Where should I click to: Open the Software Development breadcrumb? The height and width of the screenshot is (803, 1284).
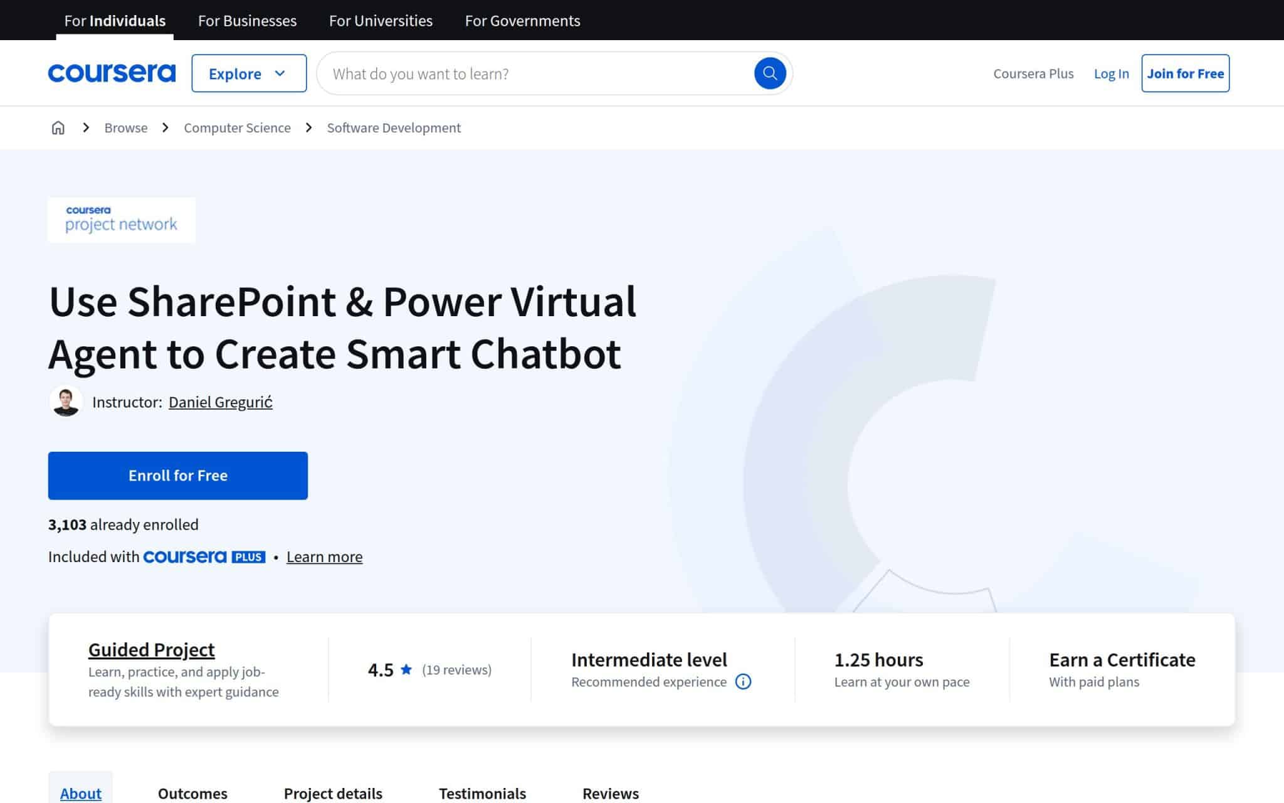[394, 128]
